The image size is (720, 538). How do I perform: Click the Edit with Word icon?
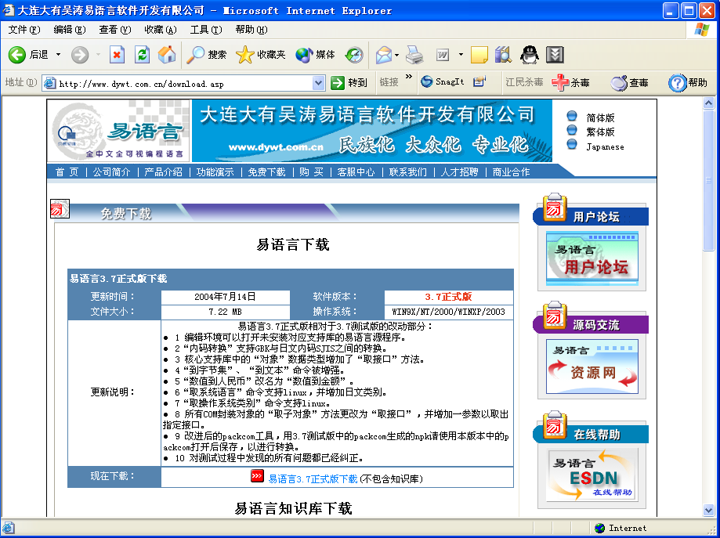click(443, 55)
